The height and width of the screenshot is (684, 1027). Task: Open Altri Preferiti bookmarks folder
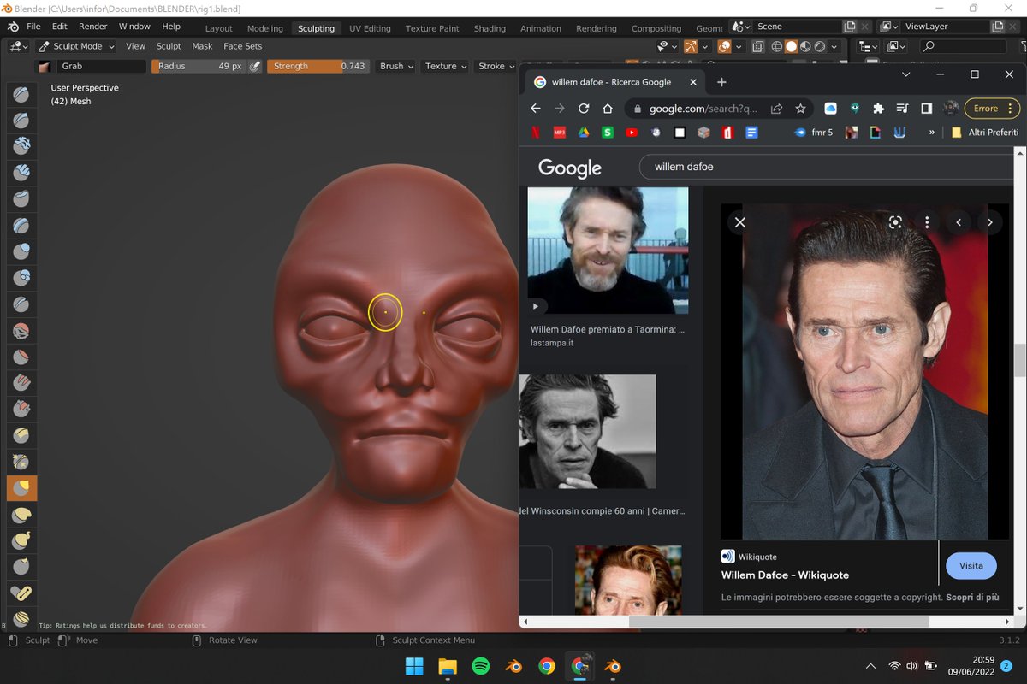(x=984, y=133)
